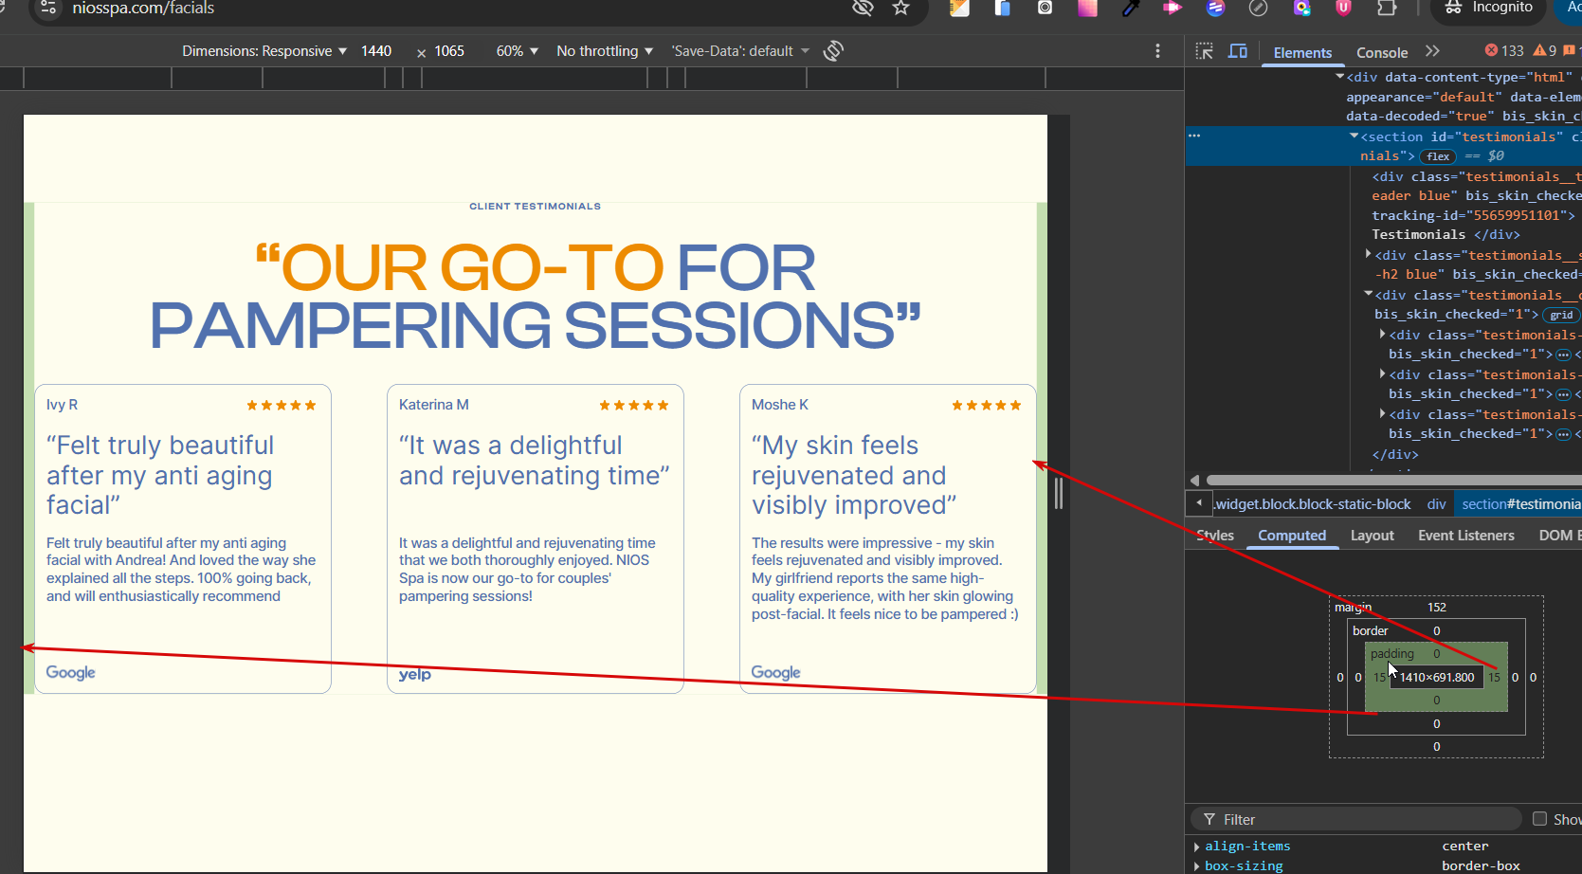Expand the testimonials -h2 blue div node
The image size is (1582, 874).
pos(1368,255)
